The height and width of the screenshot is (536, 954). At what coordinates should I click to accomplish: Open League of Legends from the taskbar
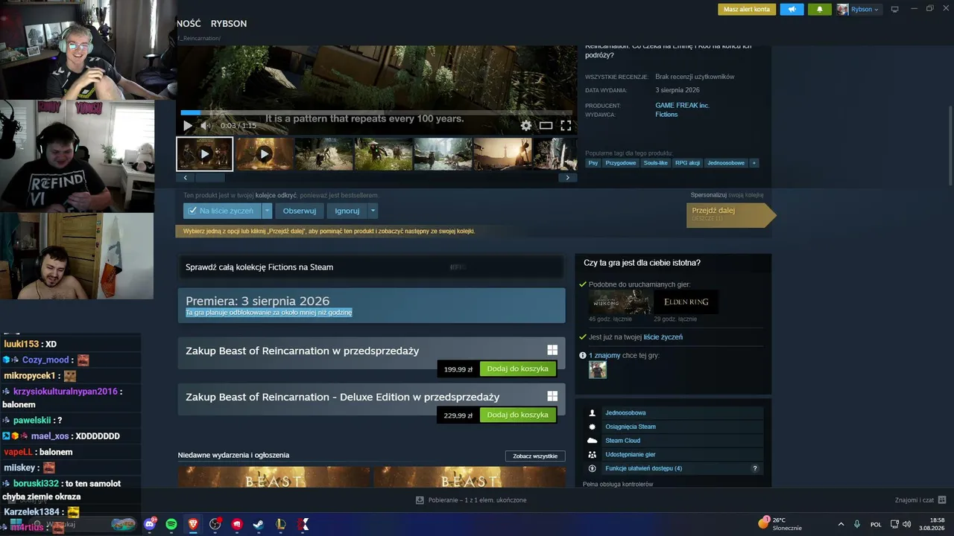click(x=282, y=524)
